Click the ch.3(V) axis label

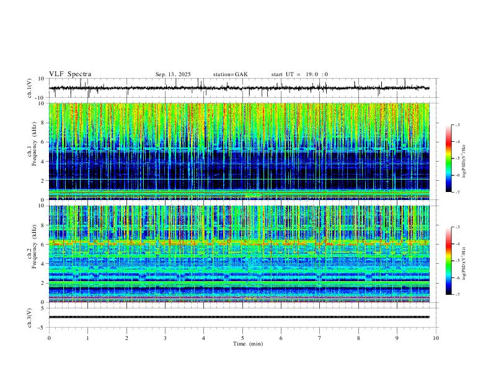click(x=30, y=318)
